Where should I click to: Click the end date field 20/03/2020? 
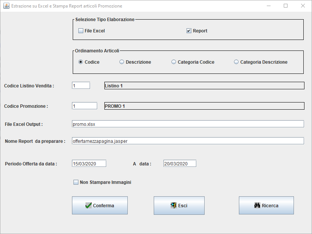(180, 164)
